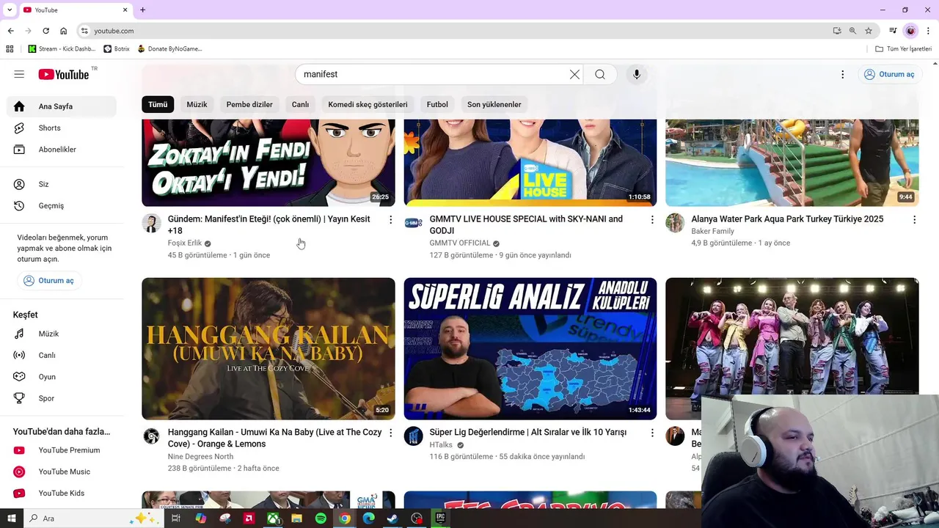This screenshot has width=939, height=528.
Task: Open more options for GMMTV LIVE HOUSE video
Action: point(652,219)
